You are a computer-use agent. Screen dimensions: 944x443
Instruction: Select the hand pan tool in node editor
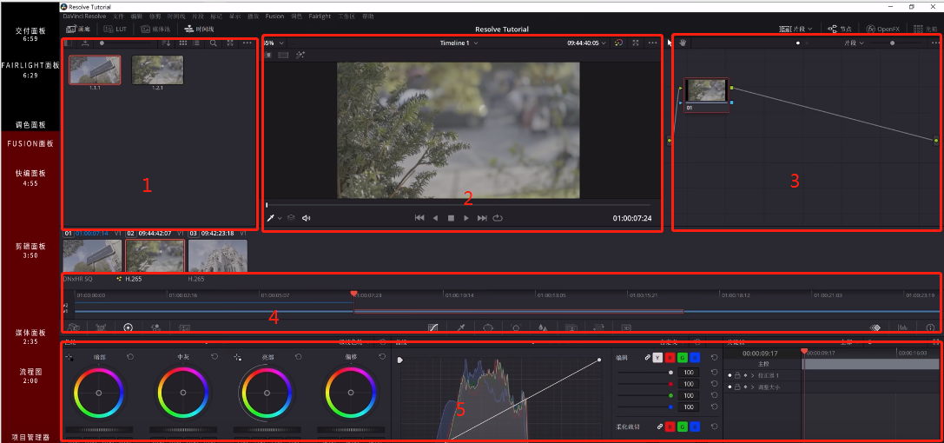683,43
